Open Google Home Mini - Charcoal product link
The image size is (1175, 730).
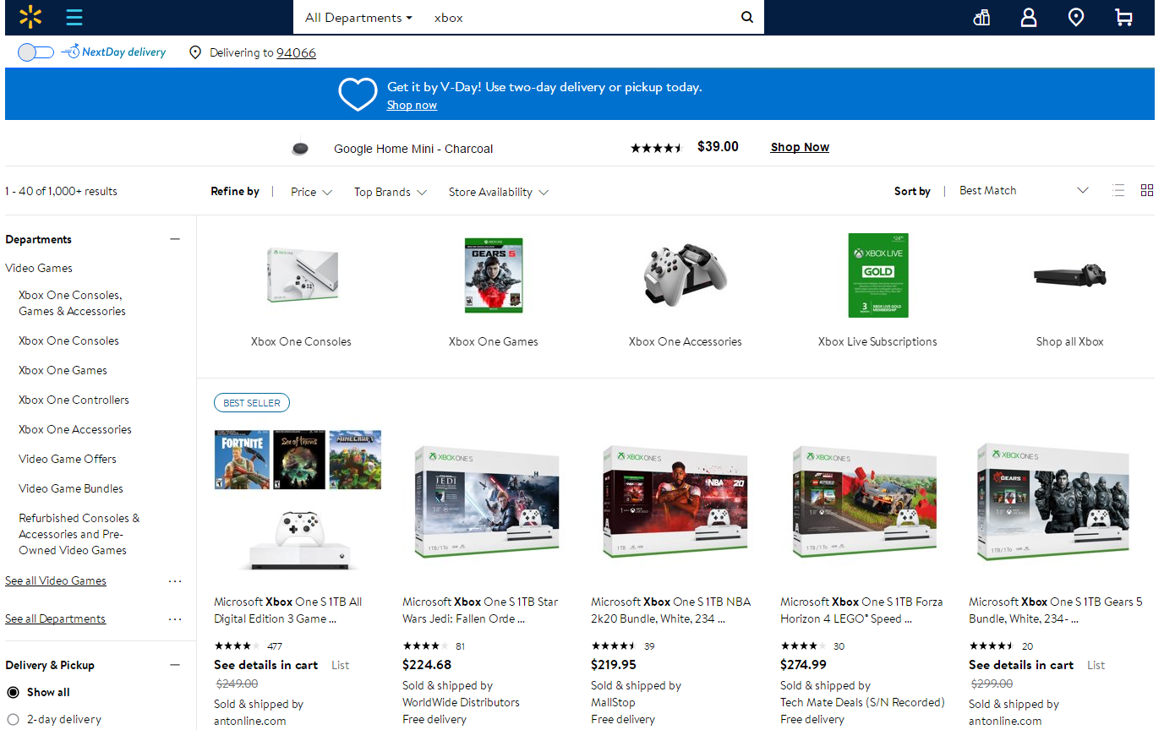coord(413,149)
